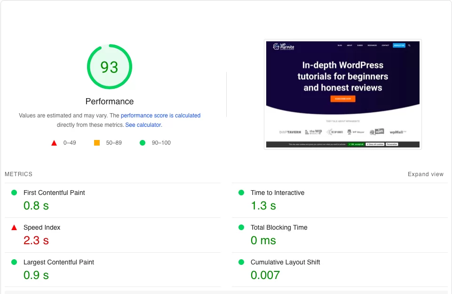This screenshot has height=294, width=452.
Task: Select the 'Speed Index' metric label
Action: click(x=42, y=227)
